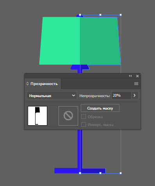Select the lamp object thumbnail
This screenshot has width=155, height=186.
pos(37,116)
